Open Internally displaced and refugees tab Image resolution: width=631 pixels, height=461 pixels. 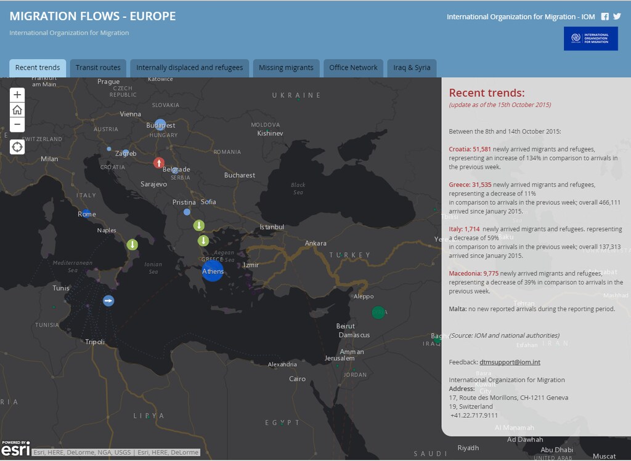tap(190, 68)
